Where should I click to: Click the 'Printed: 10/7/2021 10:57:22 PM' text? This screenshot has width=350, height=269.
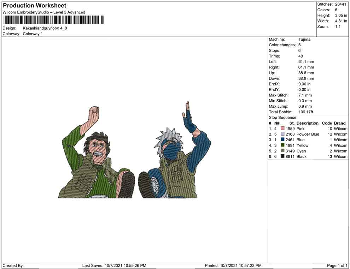coord(233,265)
